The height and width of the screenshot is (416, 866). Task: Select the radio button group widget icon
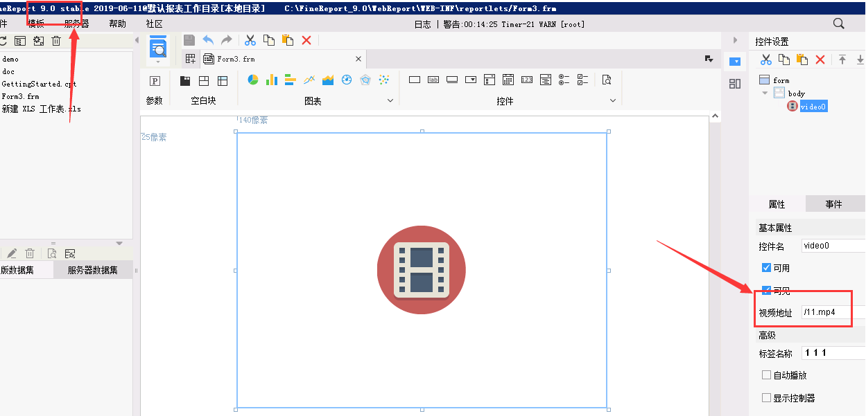click(x=564, y=80)
